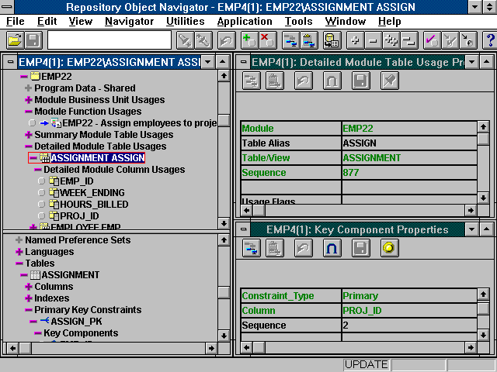Open the Navigator menu
Image resolution: width=497 pixels, height=372 pixels.
coord(129,21)
